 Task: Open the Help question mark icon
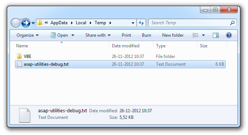(x=229, y=35)
